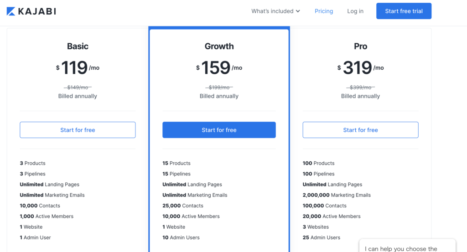Click Unlimited Landing Pages in Growth plan
467x252 pixels.
click(x=192, y=185)
